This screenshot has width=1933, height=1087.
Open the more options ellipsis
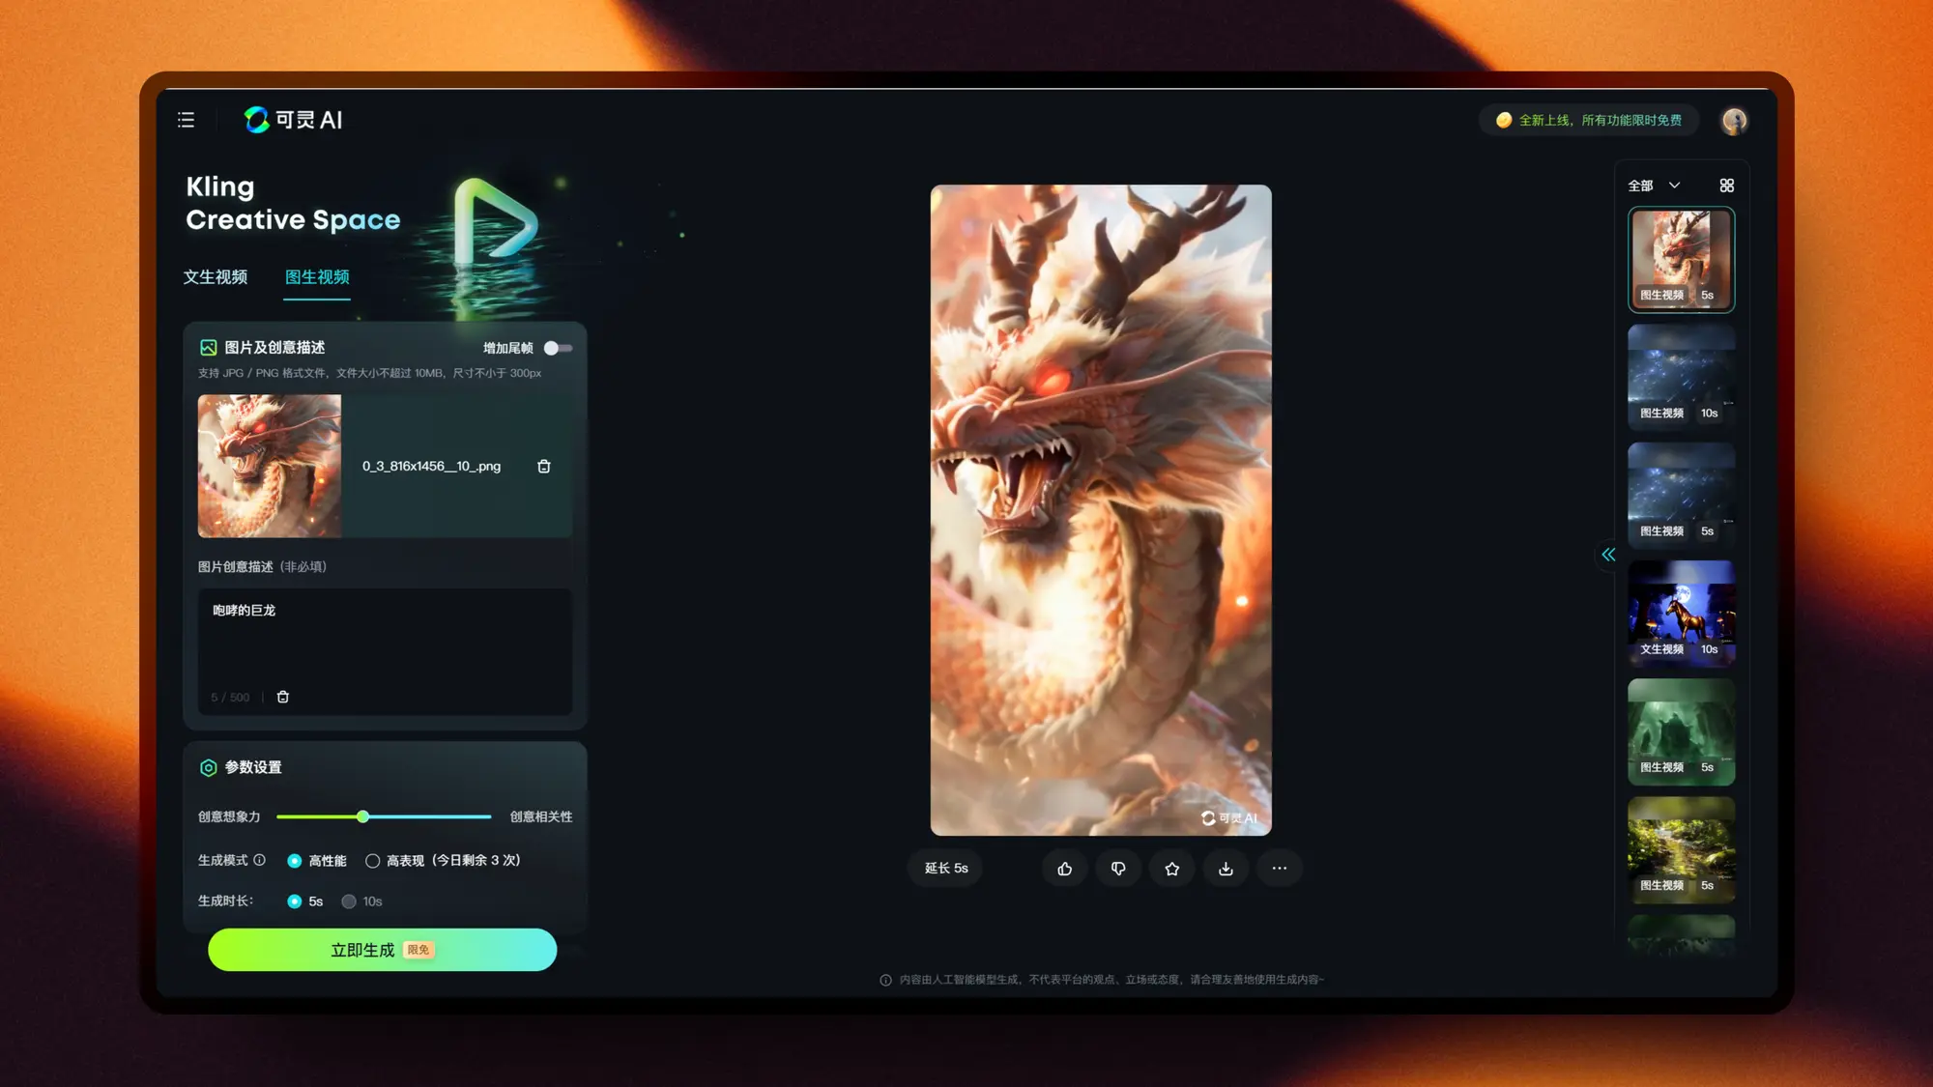pyautogui.click(x=1279, y=869)
